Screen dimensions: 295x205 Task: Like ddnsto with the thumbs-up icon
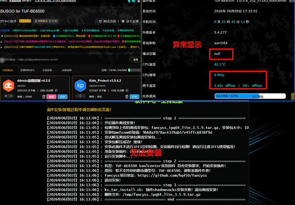click(56, 90)
